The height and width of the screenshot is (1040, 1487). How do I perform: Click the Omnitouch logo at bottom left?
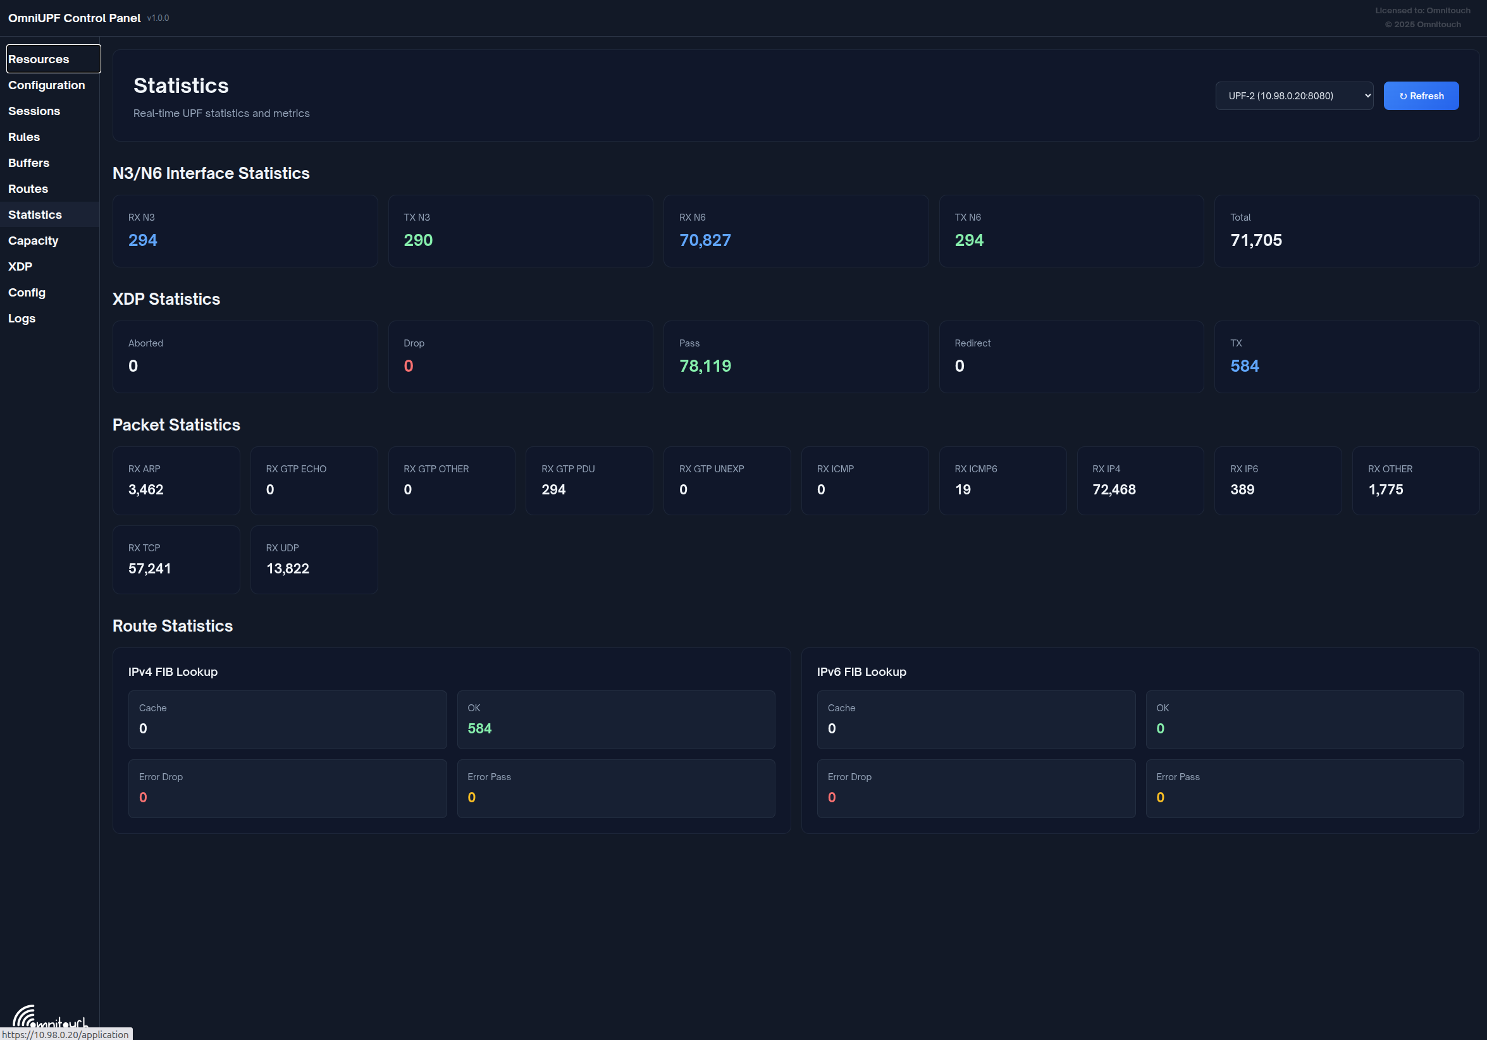[x=50, y=1017]
